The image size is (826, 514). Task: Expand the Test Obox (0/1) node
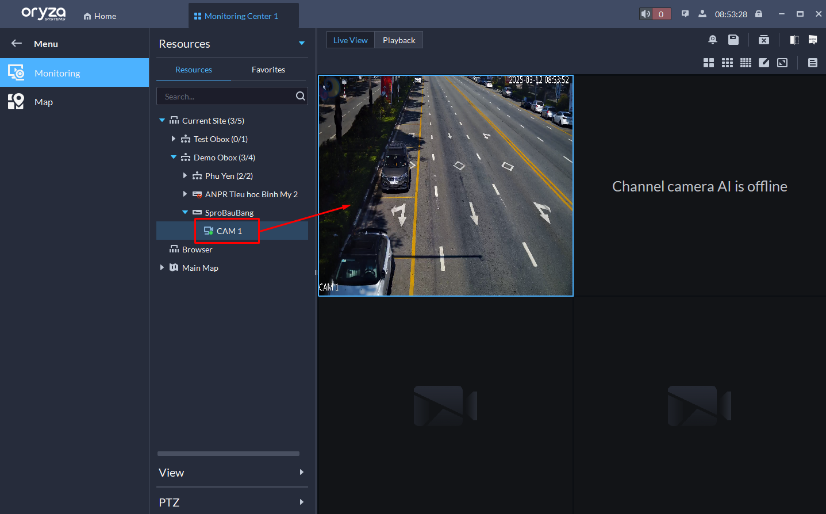click(x=174, y=139)
